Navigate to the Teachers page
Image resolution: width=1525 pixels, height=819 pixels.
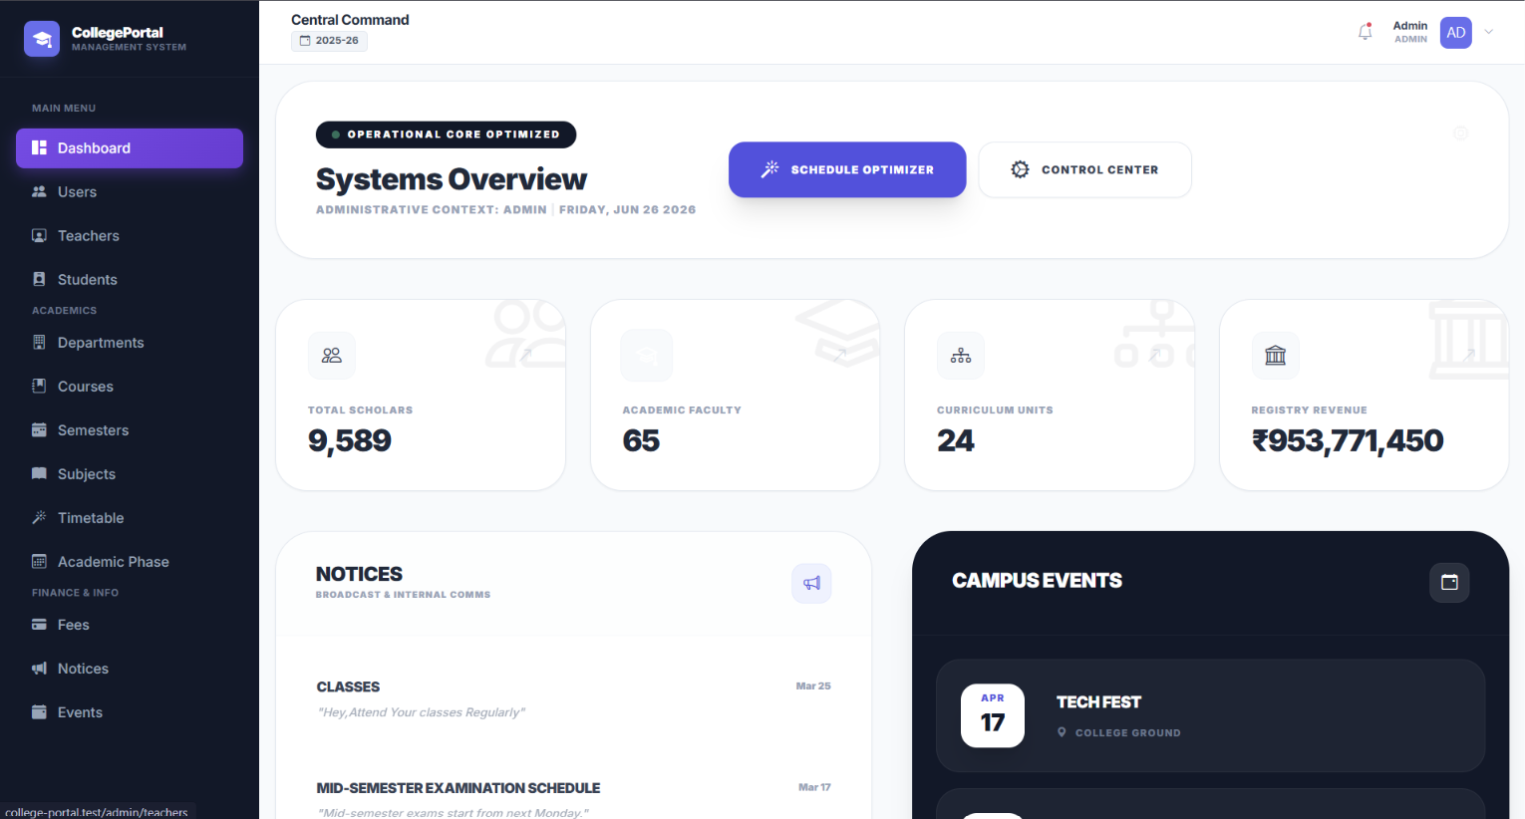point(130,236)
